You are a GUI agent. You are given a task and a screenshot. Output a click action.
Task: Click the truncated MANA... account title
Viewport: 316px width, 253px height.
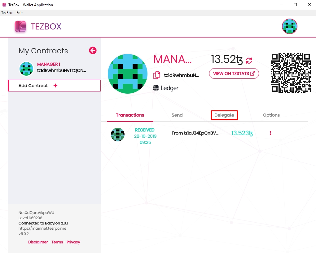pyautogui.click(x=173, y=59)
